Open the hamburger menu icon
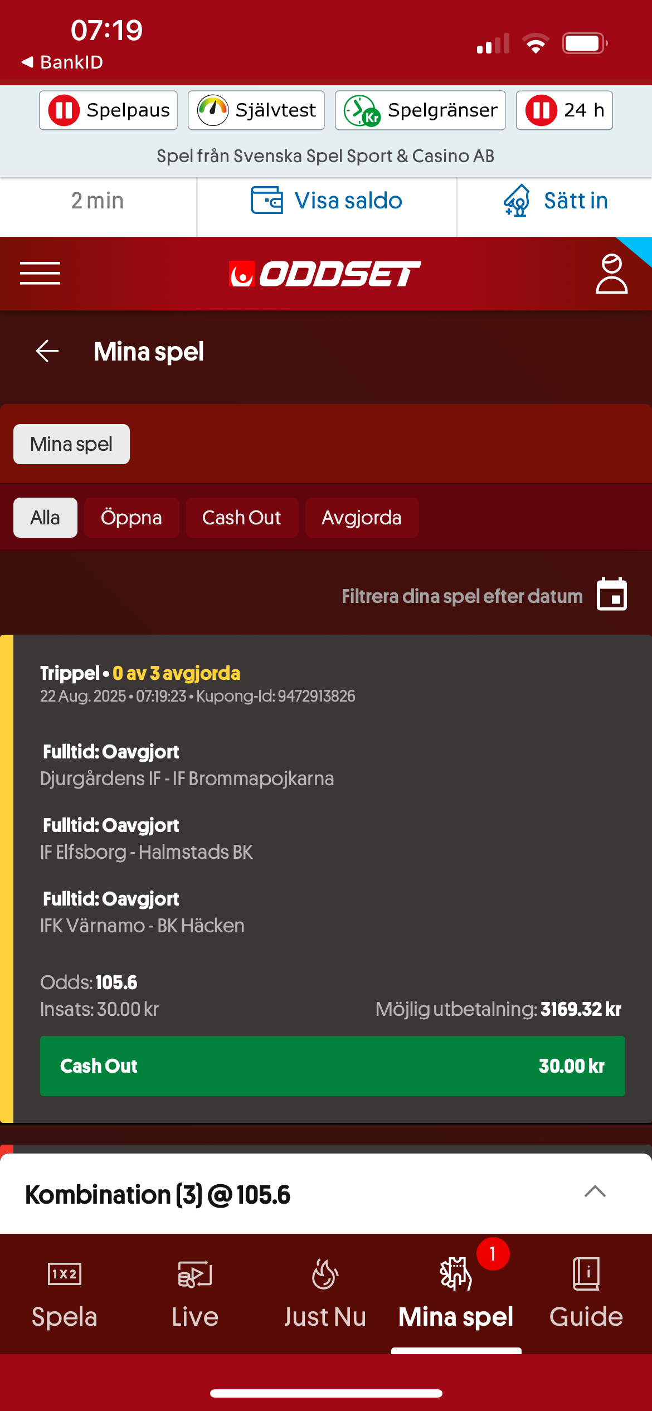This screenshot has width=652, height=1411. (x=40, y=273)
